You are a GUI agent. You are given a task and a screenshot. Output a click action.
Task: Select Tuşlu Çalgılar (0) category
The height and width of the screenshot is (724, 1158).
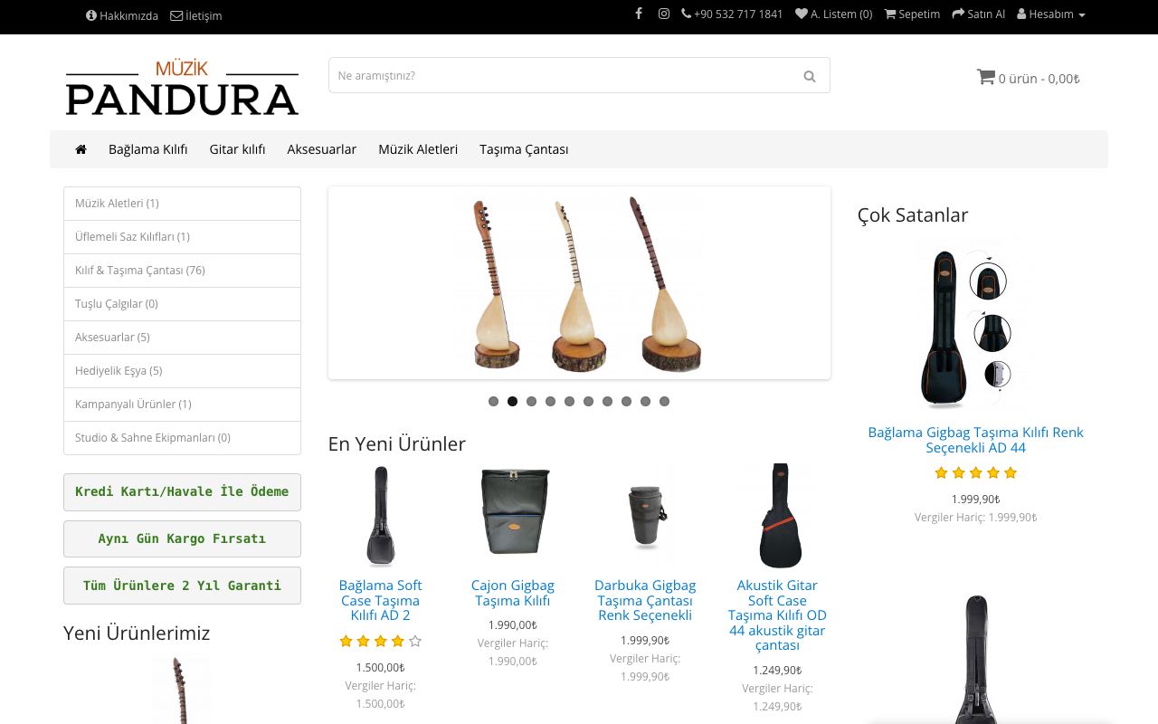pos(182,304)
